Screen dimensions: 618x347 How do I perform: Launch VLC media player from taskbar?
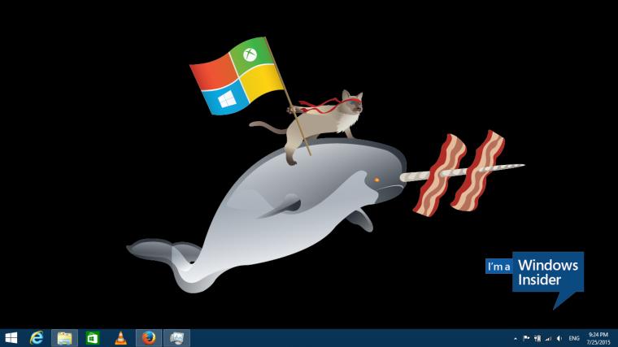[120, 338]
